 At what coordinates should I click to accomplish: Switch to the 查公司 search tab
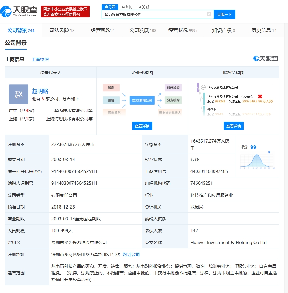coord(110,7)
